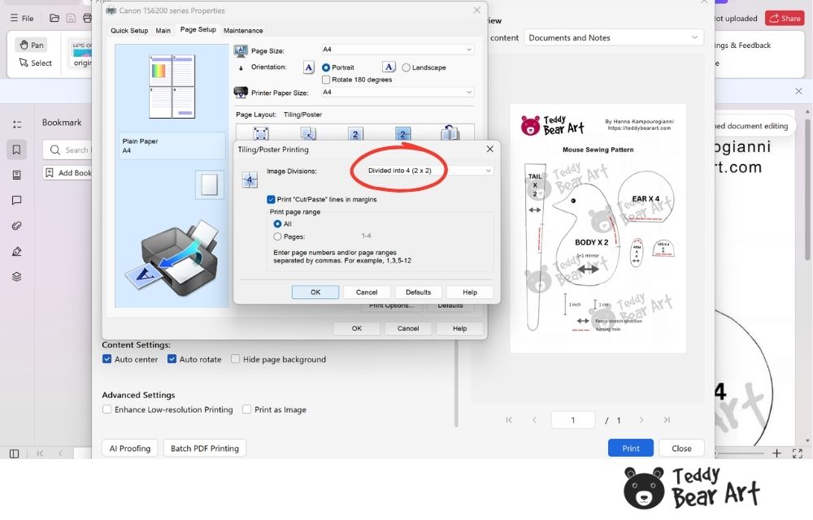
Task: Open the signature pen panel in the sidebar
Action: [16, 252]
